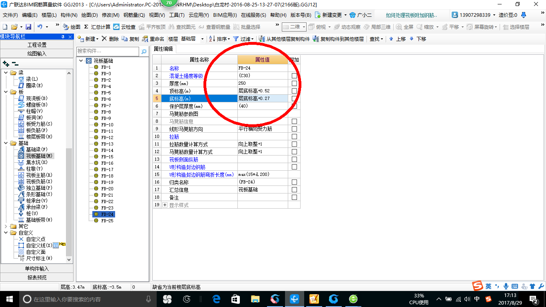Click 复制 copy component button
Screen dimensions: 546x307
point(130,39)
